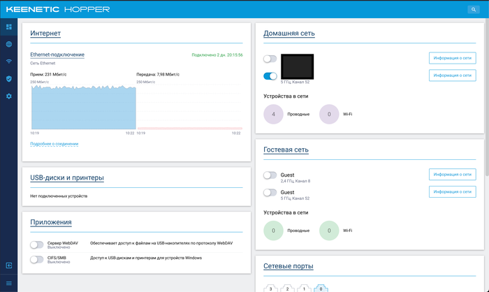Open the Сетевые порты section heading
This screenshot has height=292, width=489.
289,266
